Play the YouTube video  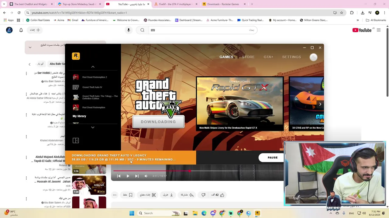coord(128,176)
